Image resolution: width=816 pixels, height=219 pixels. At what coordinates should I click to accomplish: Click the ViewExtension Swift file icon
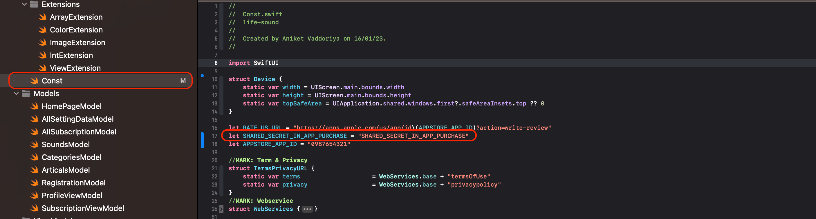pyautogui.click(x=42, y=68)
